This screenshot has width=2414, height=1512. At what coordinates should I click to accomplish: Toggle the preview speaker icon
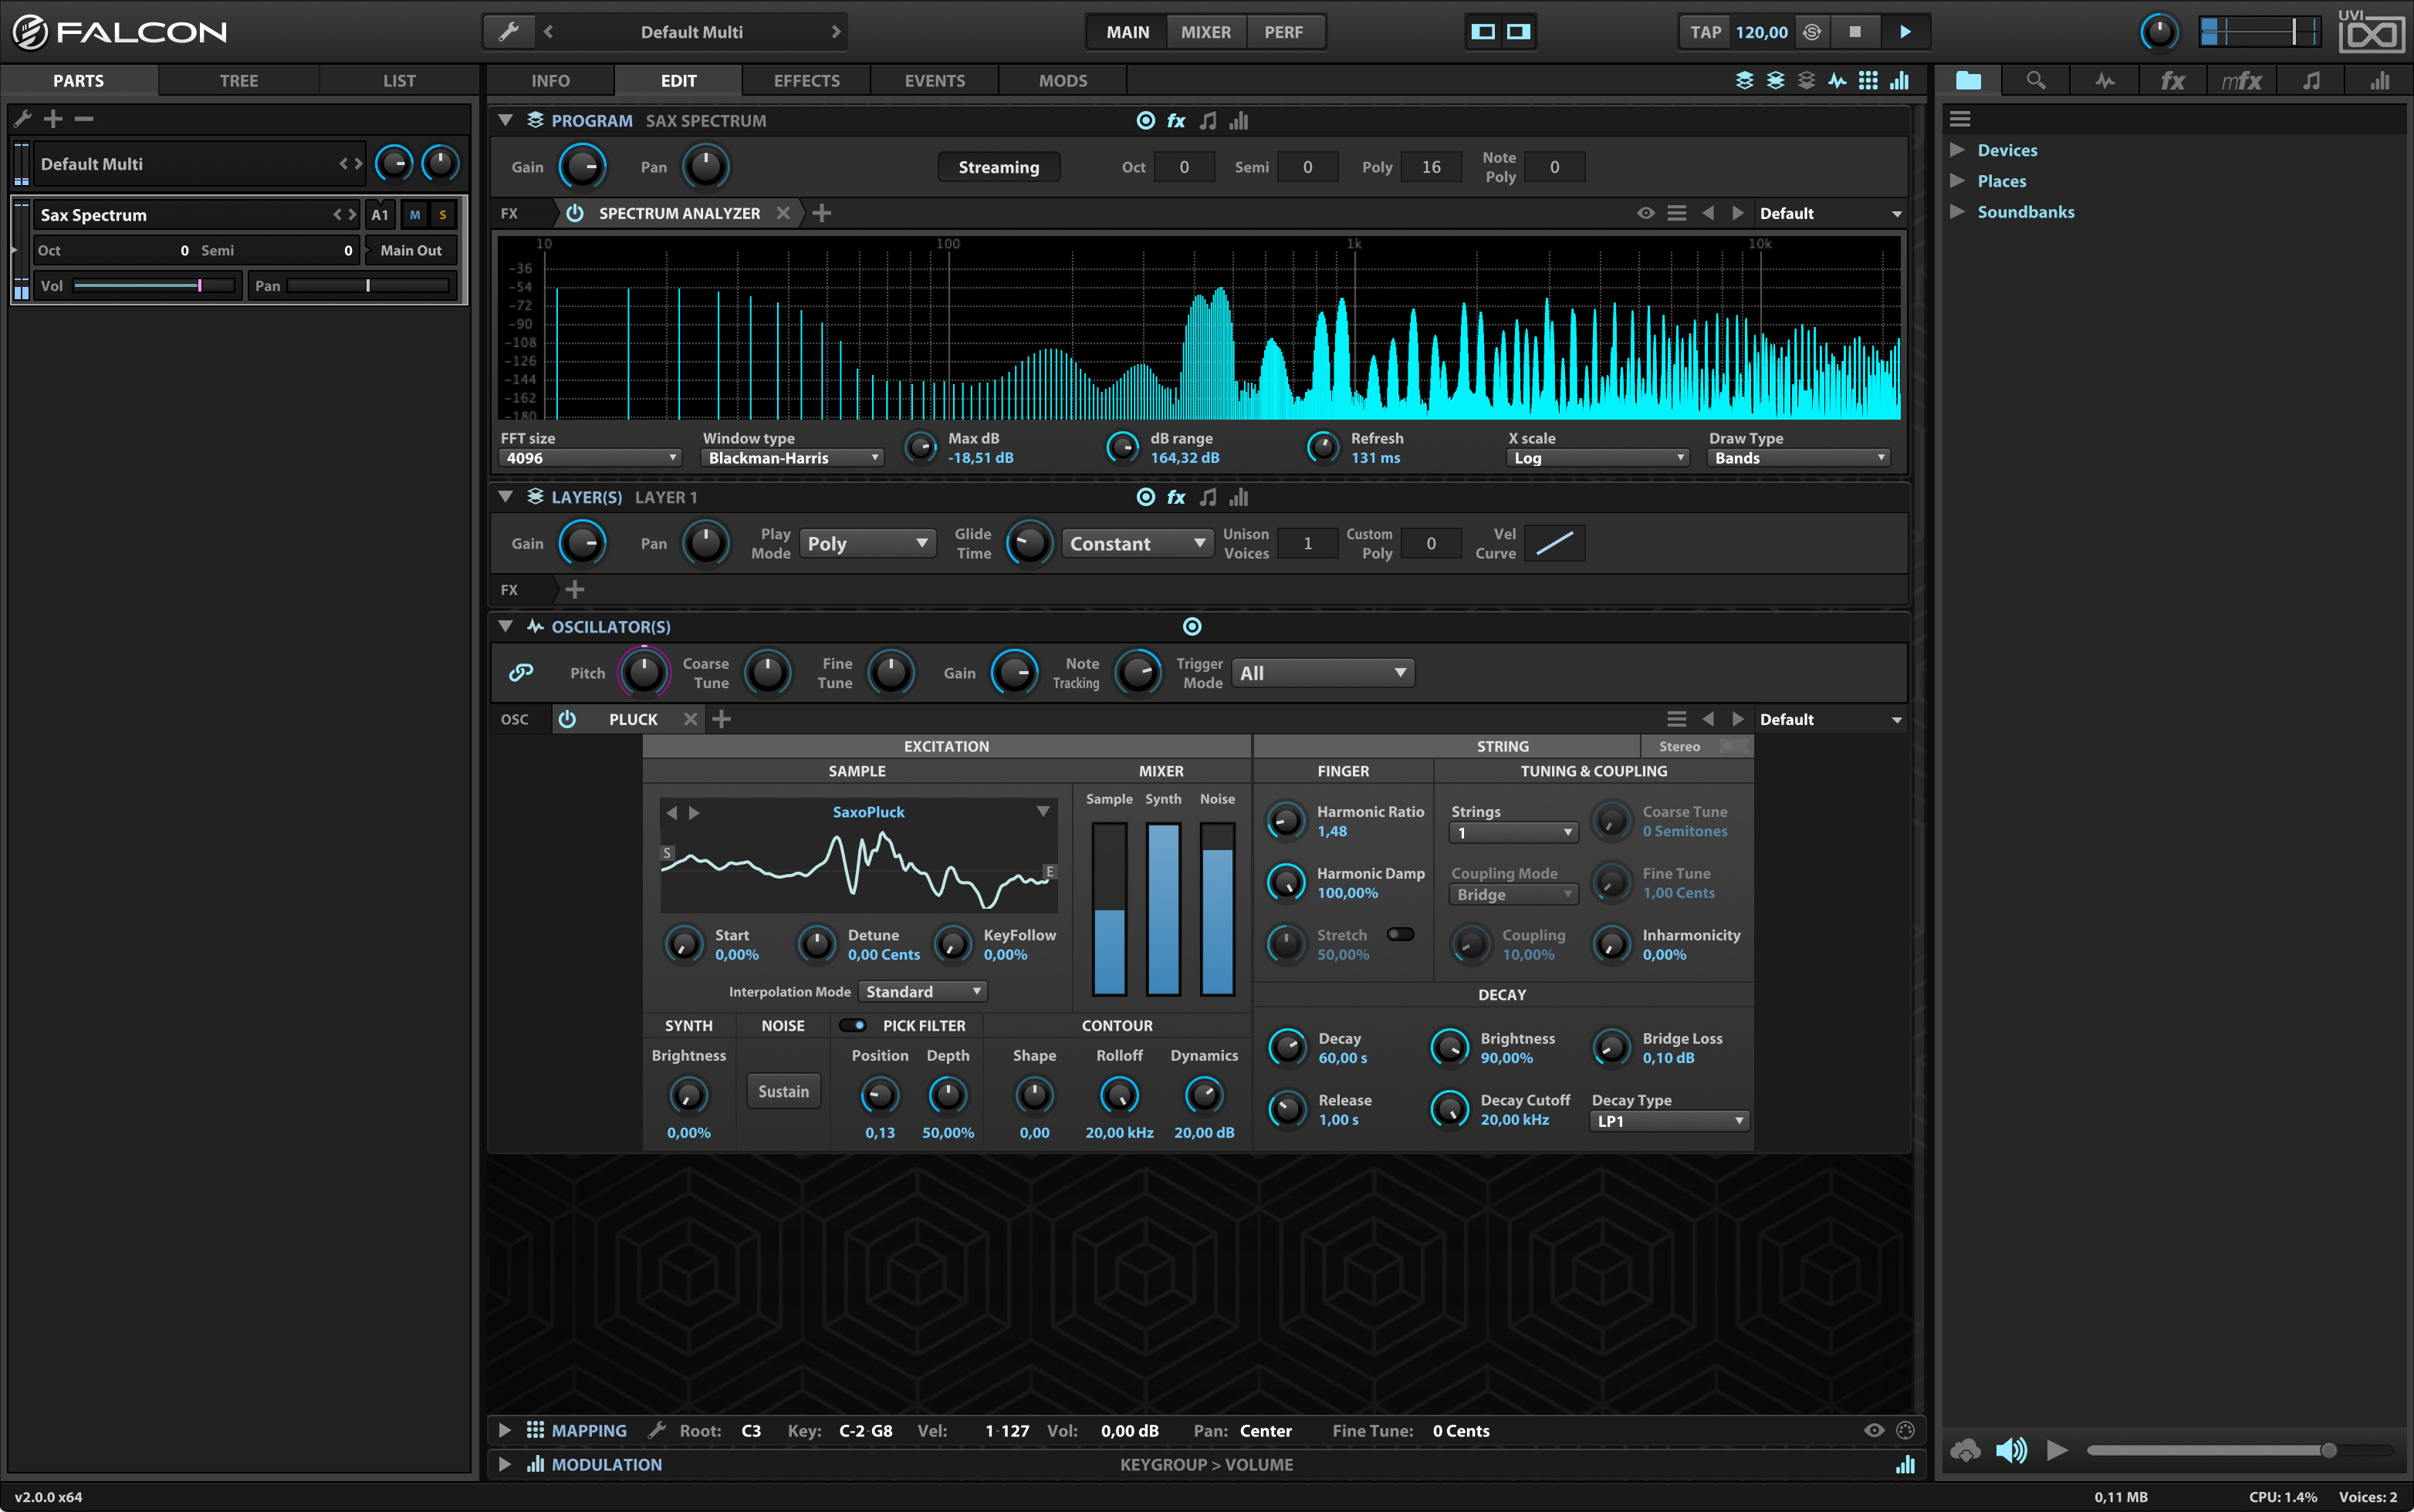coord(2011,1450)
